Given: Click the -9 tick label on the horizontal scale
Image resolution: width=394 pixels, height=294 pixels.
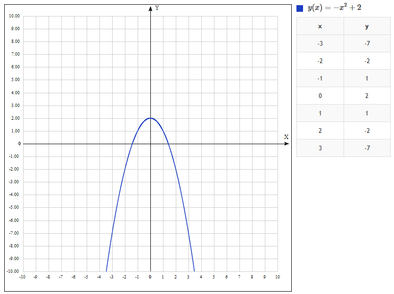Looking at the screenshot, I should (35, 277).
